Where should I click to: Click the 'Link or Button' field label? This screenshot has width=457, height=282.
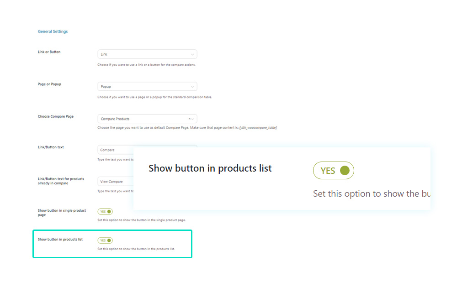tap(49, 52)
